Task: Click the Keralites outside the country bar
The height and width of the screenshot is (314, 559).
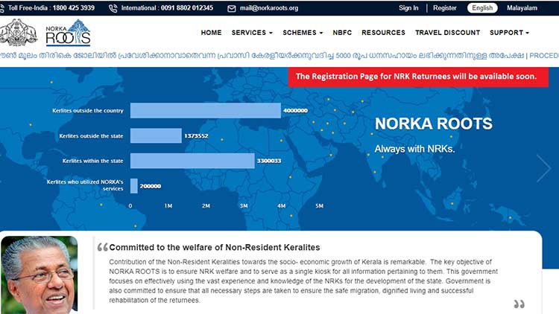Action: (x=205, y=110)
